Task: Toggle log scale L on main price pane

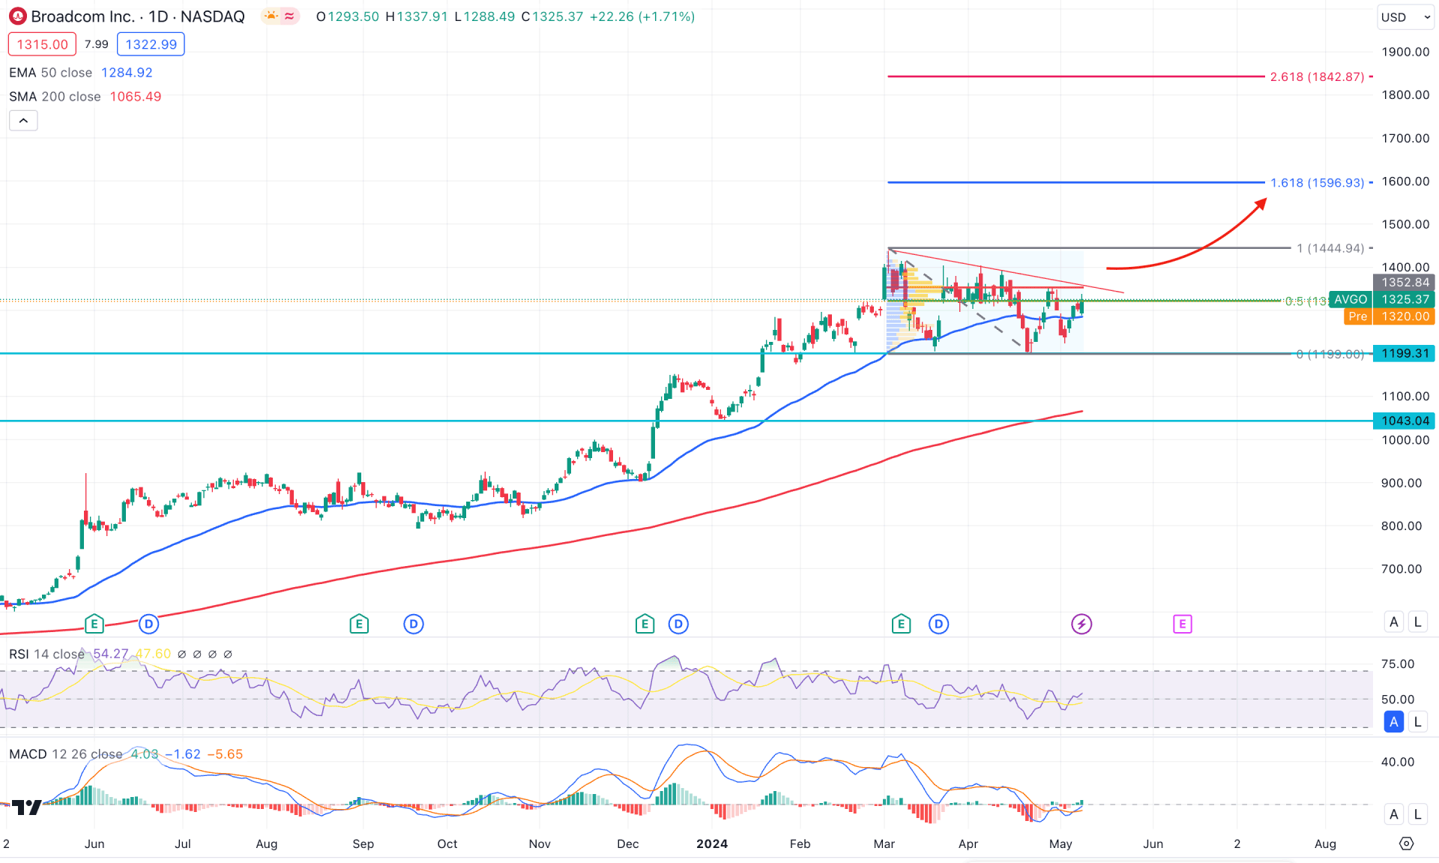Action: click(1417, 622)
